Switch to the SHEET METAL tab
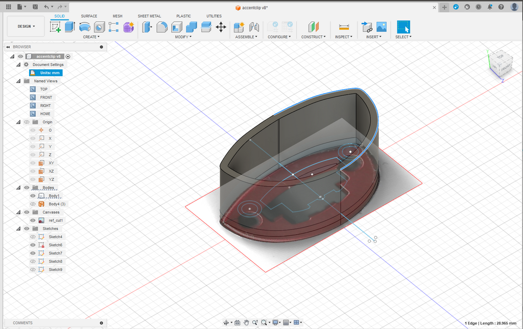The height and width of the screenshot is (329, 523). [x=150, y=16]
